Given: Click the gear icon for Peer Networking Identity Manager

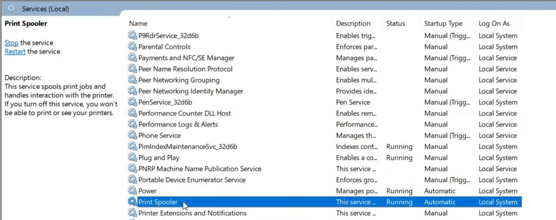Looking at the screenshot, I should [132, 91].
